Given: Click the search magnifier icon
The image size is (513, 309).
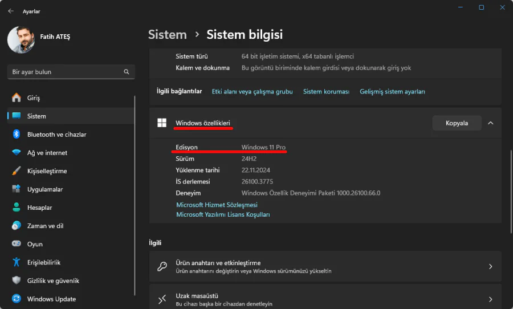Looking at the screenshot, I should click(127, 72).
